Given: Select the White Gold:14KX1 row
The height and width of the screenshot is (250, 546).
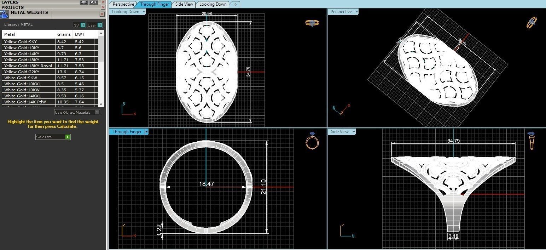Looking at the screenshot, I should (50, 96).
